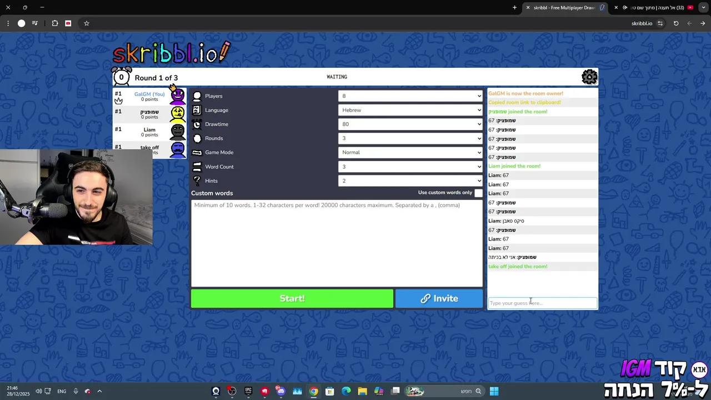Select player row GalGM (You)

[x=149, y=96]
